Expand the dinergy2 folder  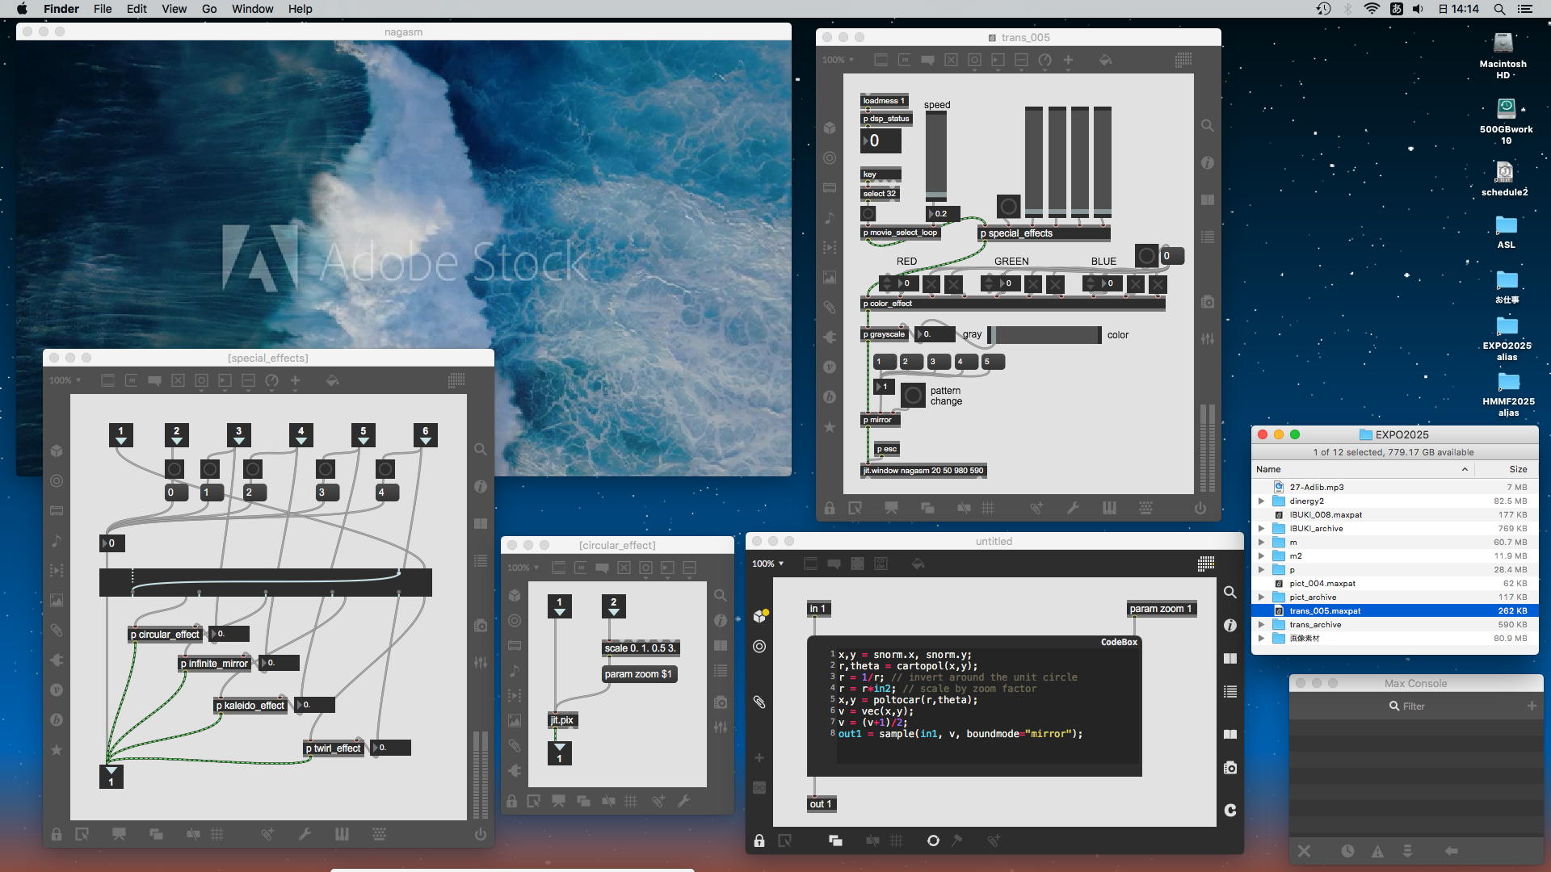pos(1261,501)
